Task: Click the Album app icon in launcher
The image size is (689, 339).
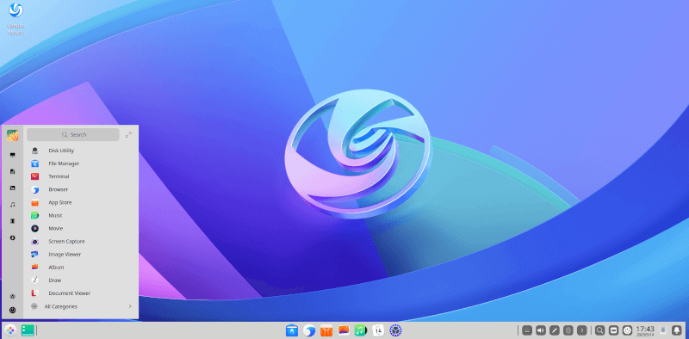Action: (x=34, y=267)
